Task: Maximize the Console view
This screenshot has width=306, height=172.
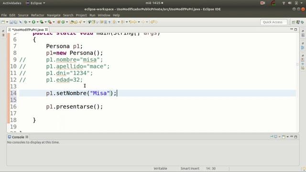Action: click(x=295, y=137)
